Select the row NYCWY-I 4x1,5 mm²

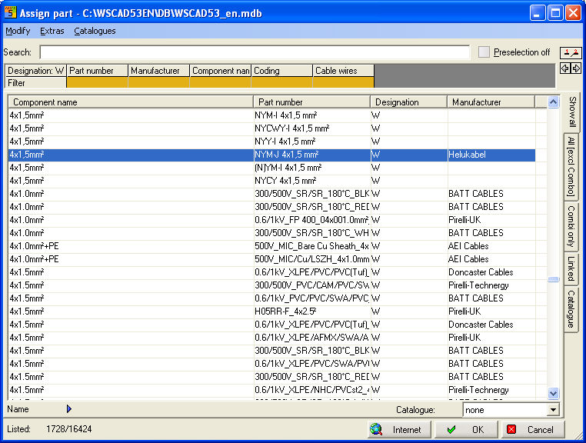point(271,128)
